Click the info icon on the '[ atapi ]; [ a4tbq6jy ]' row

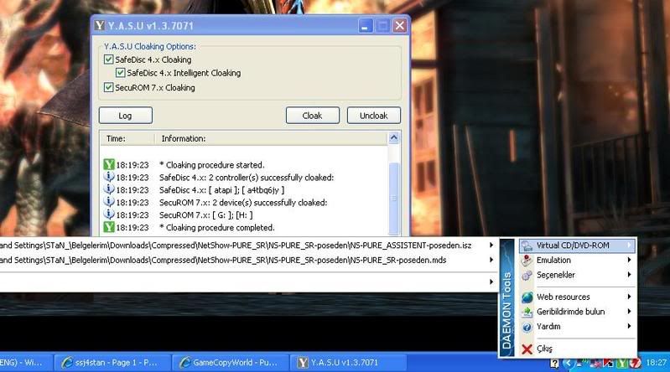[x=109, y=189]
